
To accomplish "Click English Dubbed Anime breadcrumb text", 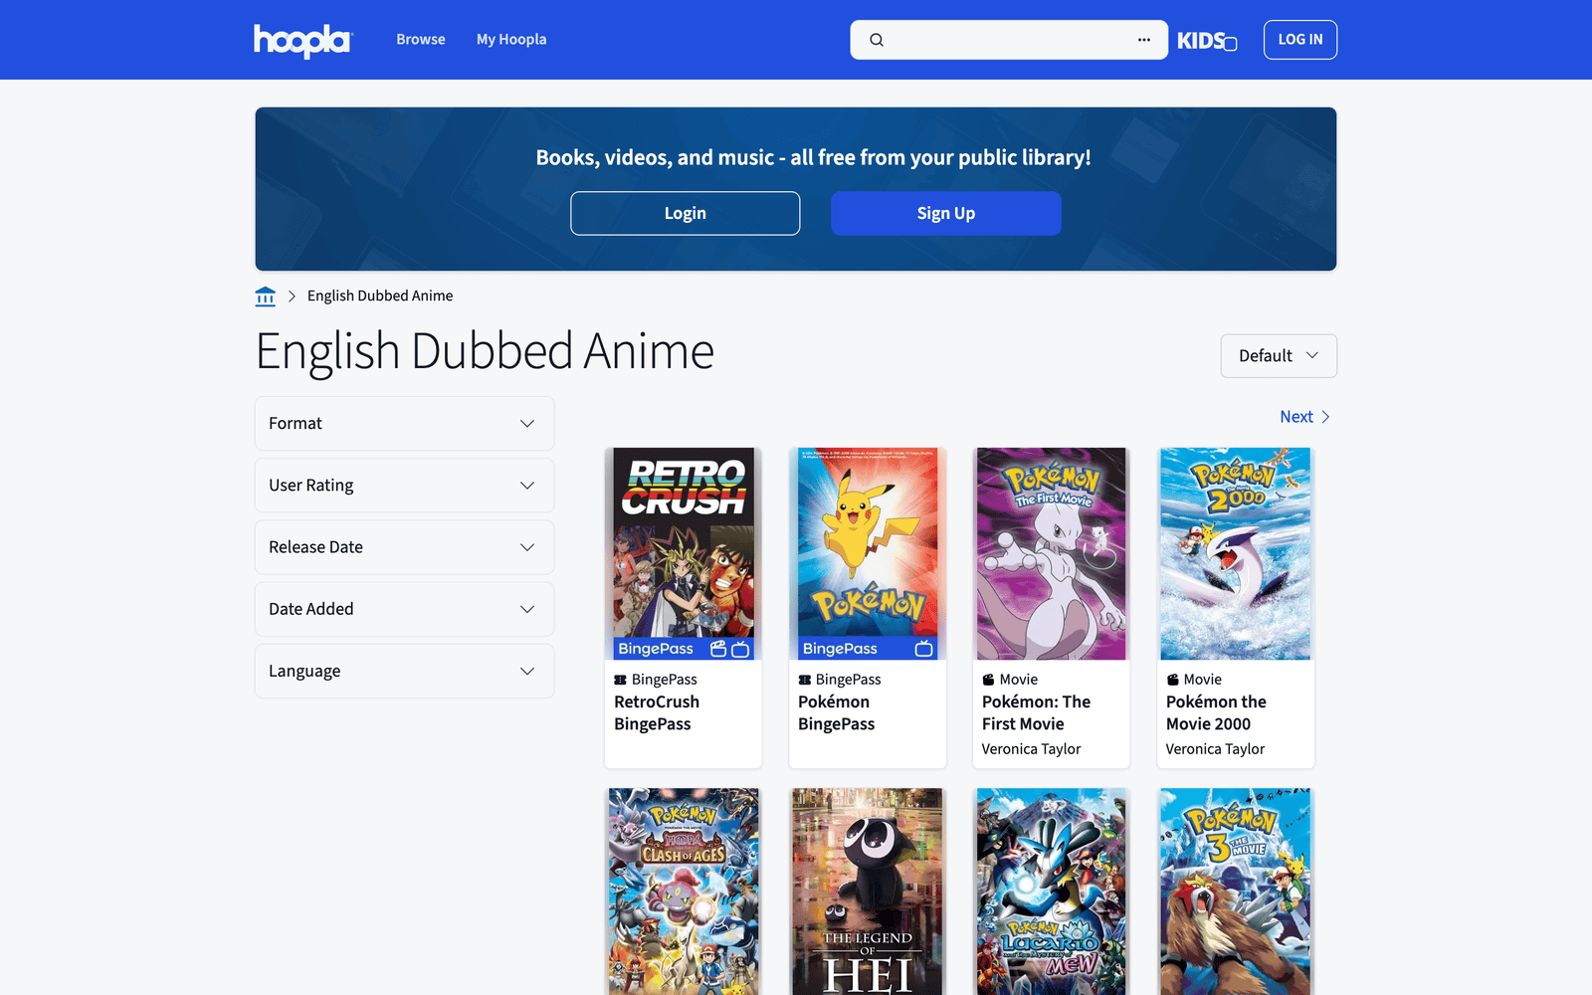I will [380, 296].
